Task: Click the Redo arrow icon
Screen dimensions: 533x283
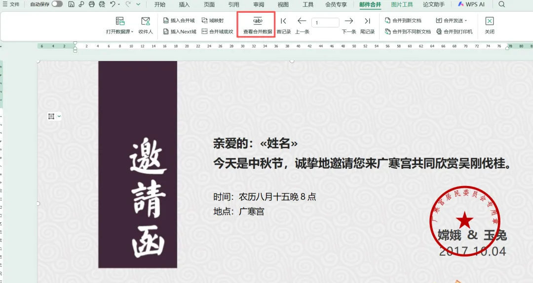Action: click(128, 4)
